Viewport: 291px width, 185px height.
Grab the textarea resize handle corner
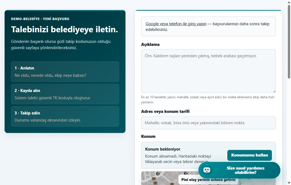pyautogui.click(x=274, y=91)
